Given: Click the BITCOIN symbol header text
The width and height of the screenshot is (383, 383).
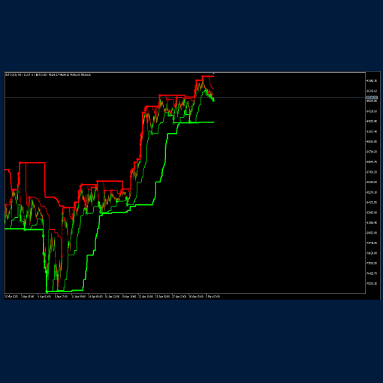Looking at the screenshot, I should pyautogui.click(x=48, y=75).
